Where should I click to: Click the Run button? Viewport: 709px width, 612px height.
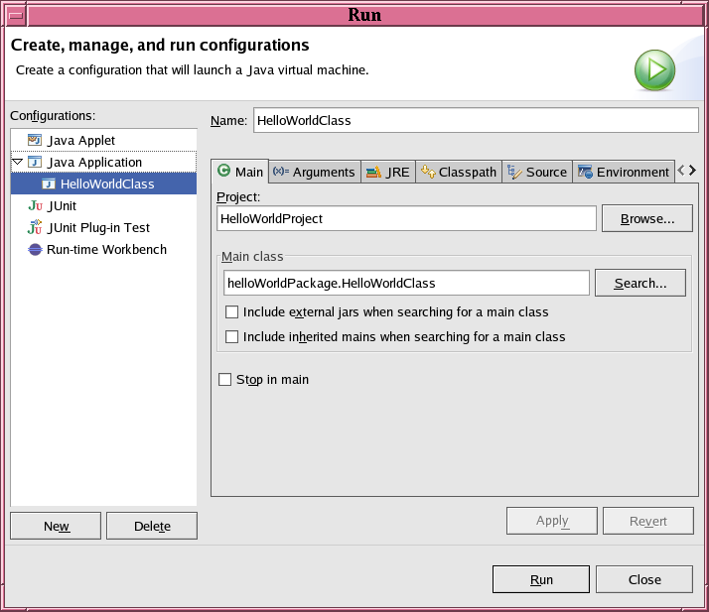[541, 579]
